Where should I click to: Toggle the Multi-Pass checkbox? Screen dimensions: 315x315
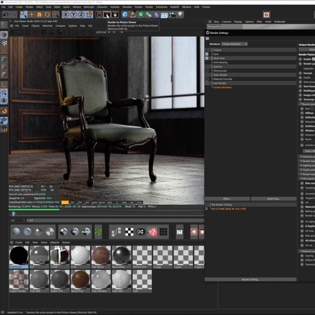point(207,58)
